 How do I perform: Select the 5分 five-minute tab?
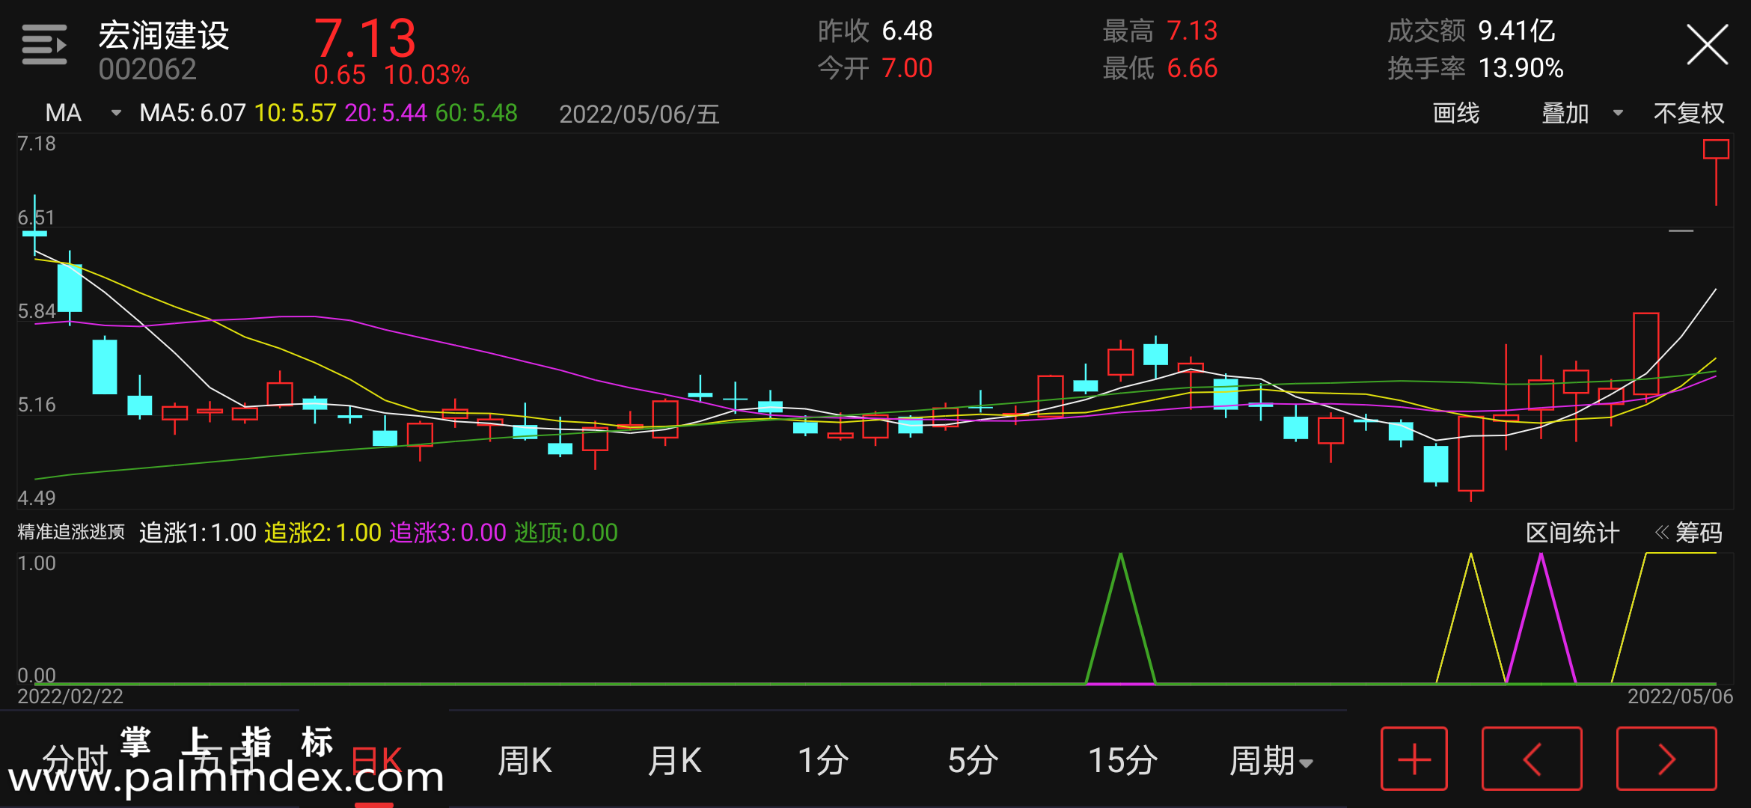973,761
